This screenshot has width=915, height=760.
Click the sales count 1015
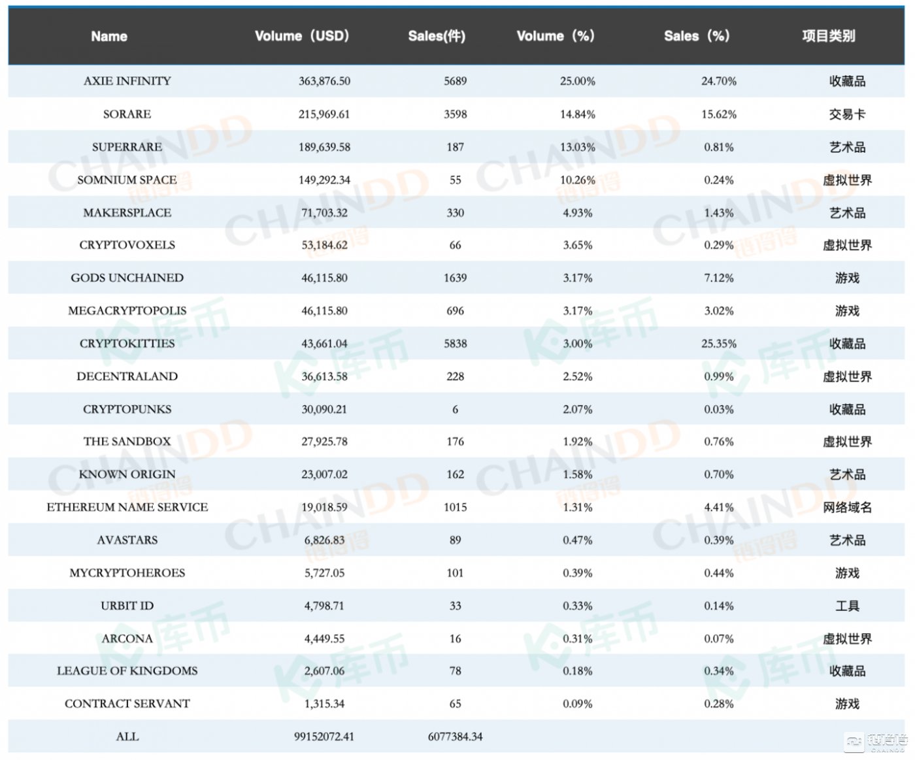pos(456,507)
